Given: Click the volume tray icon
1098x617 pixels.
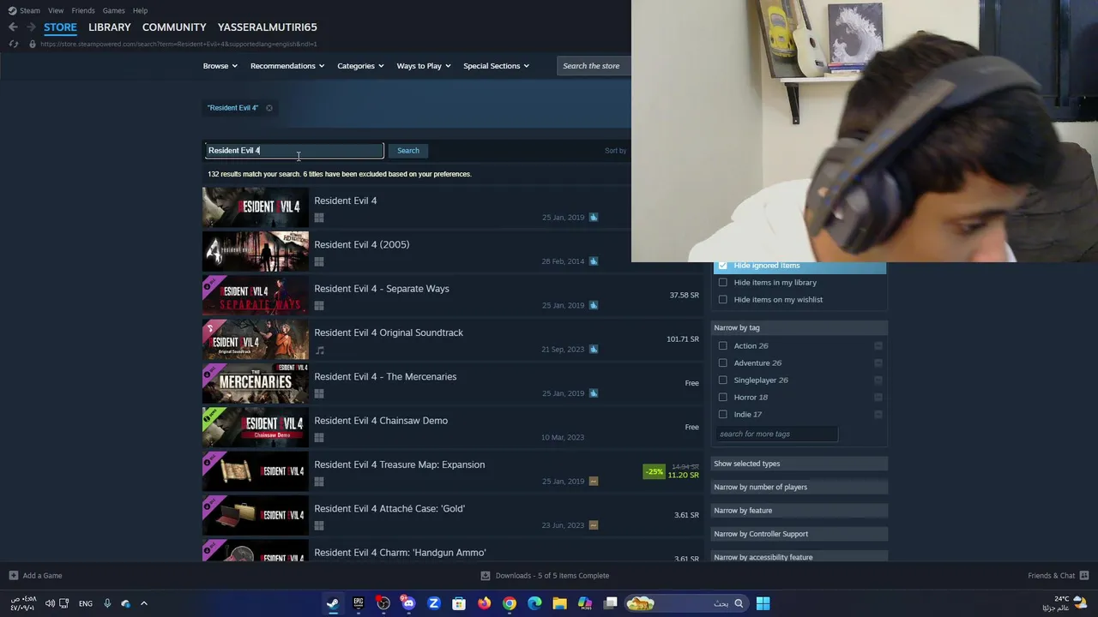Looking at the screenshot, I should 50,603.
